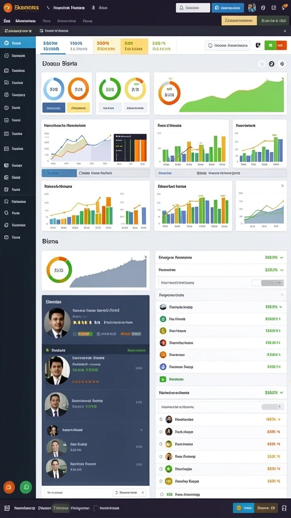Viewport: 291px width, 518px height.
Task: Click the blue button in the top header
Action: [x=228, y=8]
